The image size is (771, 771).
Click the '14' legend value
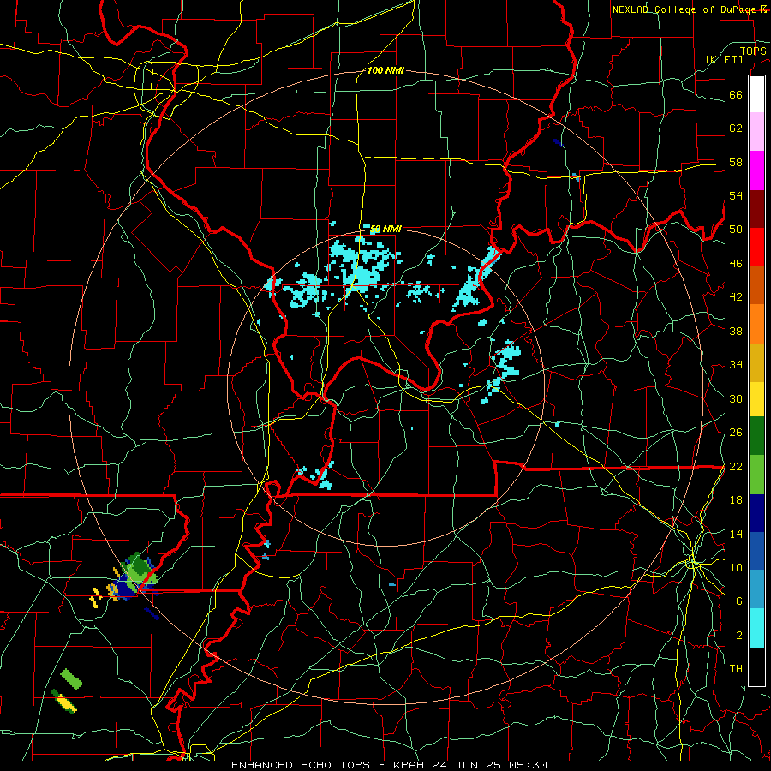pyautogui.click(x=736, y=534)
